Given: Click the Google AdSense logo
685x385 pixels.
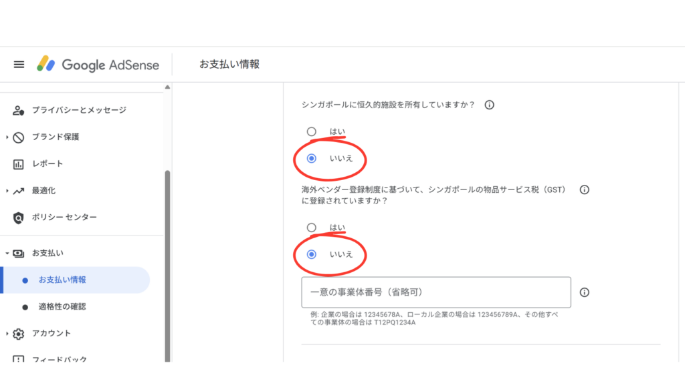Looking at the screenshot, I should tap(98, 65).
